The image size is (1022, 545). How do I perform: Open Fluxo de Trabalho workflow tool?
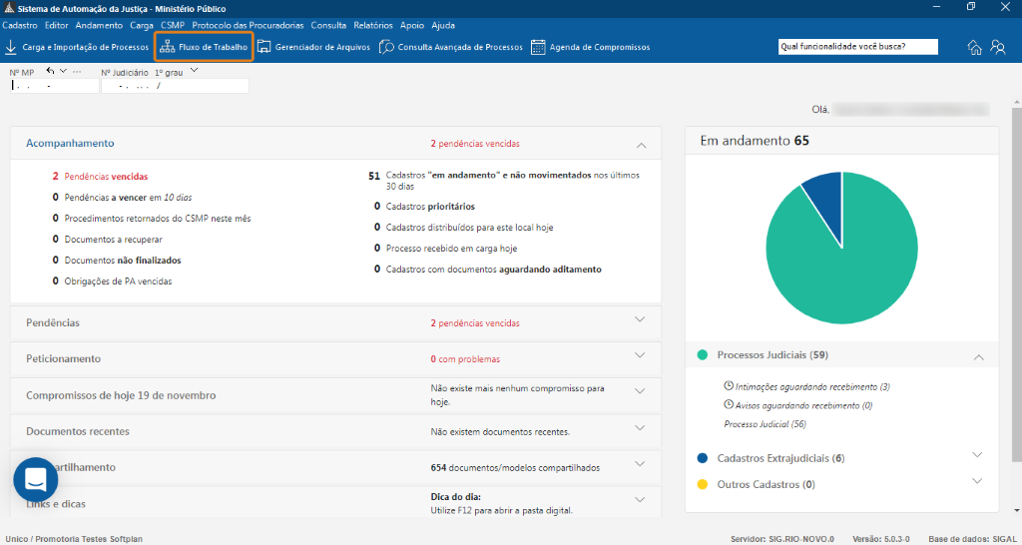(204, 47)
